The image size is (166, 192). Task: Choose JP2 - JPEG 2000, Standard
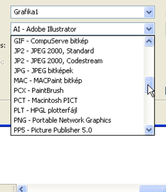pos(78,51)
